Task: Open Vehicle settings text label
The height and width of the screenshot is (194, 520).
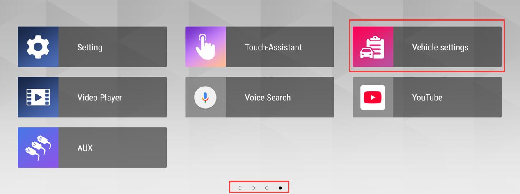Action: 440,47
